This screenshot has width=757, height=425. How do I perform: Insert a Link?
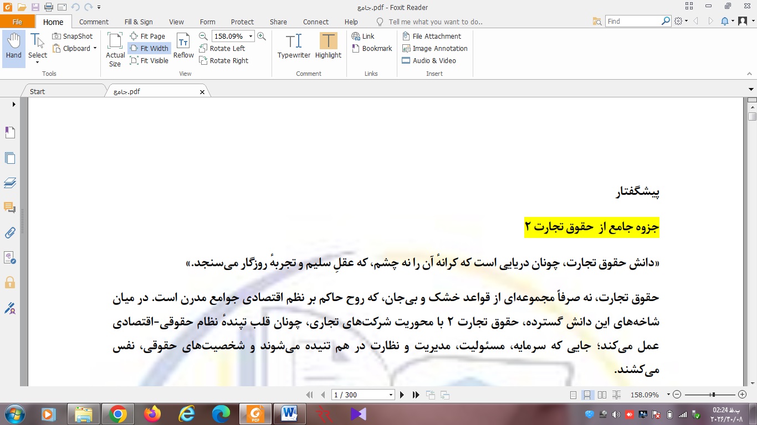pyautogui.click(x=363, y=36)
